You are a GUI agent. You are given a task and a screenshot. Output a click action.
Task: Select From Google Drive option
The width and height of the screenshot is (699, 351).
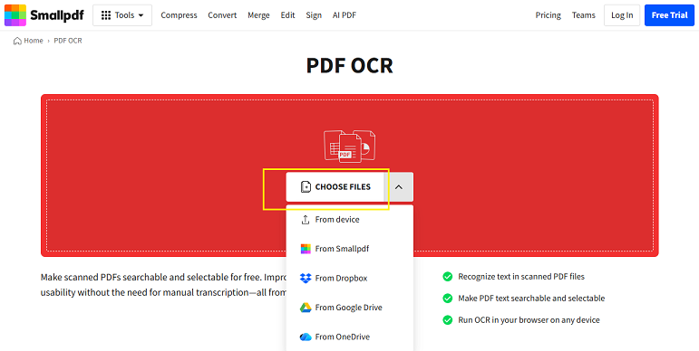(350, 308)
